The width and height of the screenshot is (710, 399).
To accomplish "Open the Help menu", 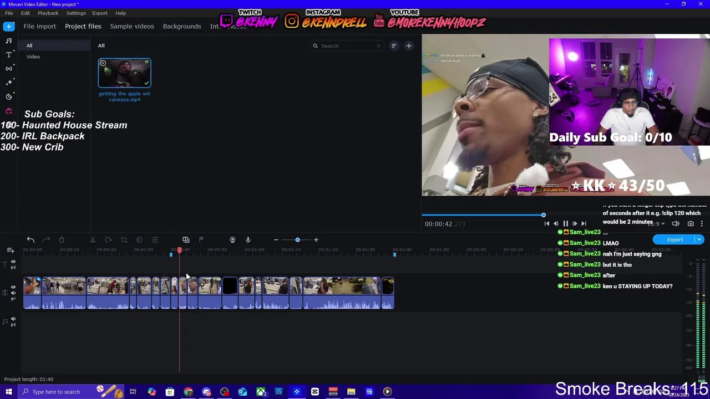I will [x=121, y=13].
